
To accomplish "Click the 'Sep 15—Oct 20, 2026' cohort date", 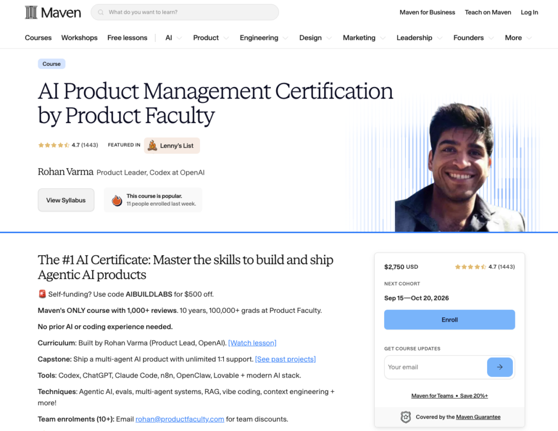I will pos(416,298).
